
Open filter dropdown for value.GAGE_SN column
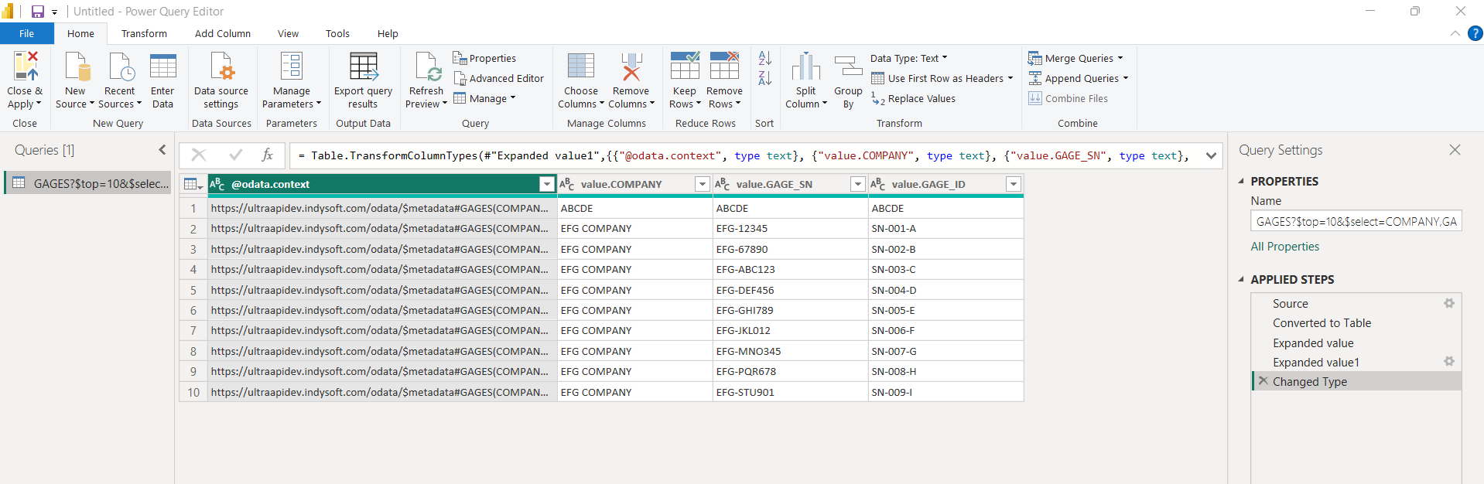point(858,184)
